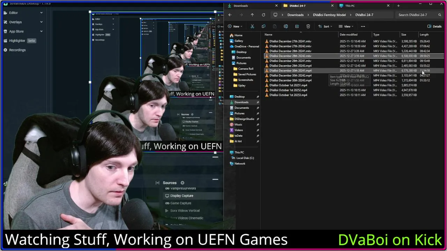Image resolution: width=447 pixels, height=251 pixels.
Task: Navigate to Downloads in breadcrumb
Action: (x=295, y=15)
